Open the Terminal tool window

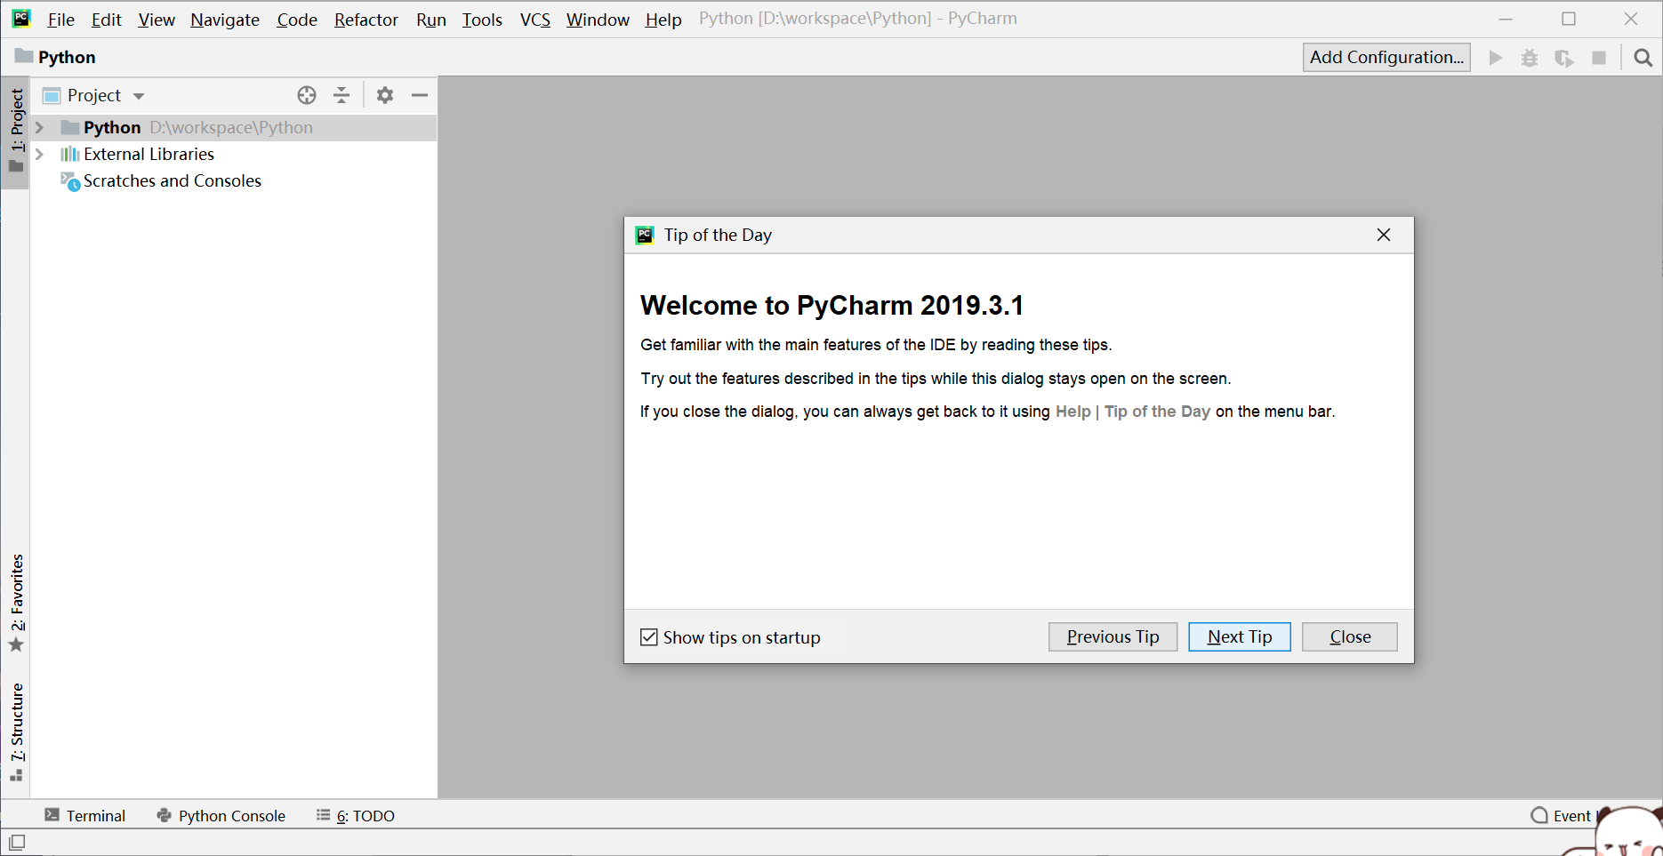pyautogui.click(x=95, y=815)
